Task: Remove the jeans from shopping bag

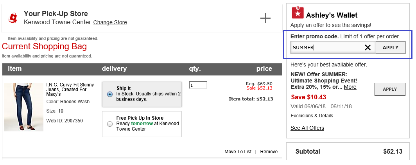Action: 269,152
